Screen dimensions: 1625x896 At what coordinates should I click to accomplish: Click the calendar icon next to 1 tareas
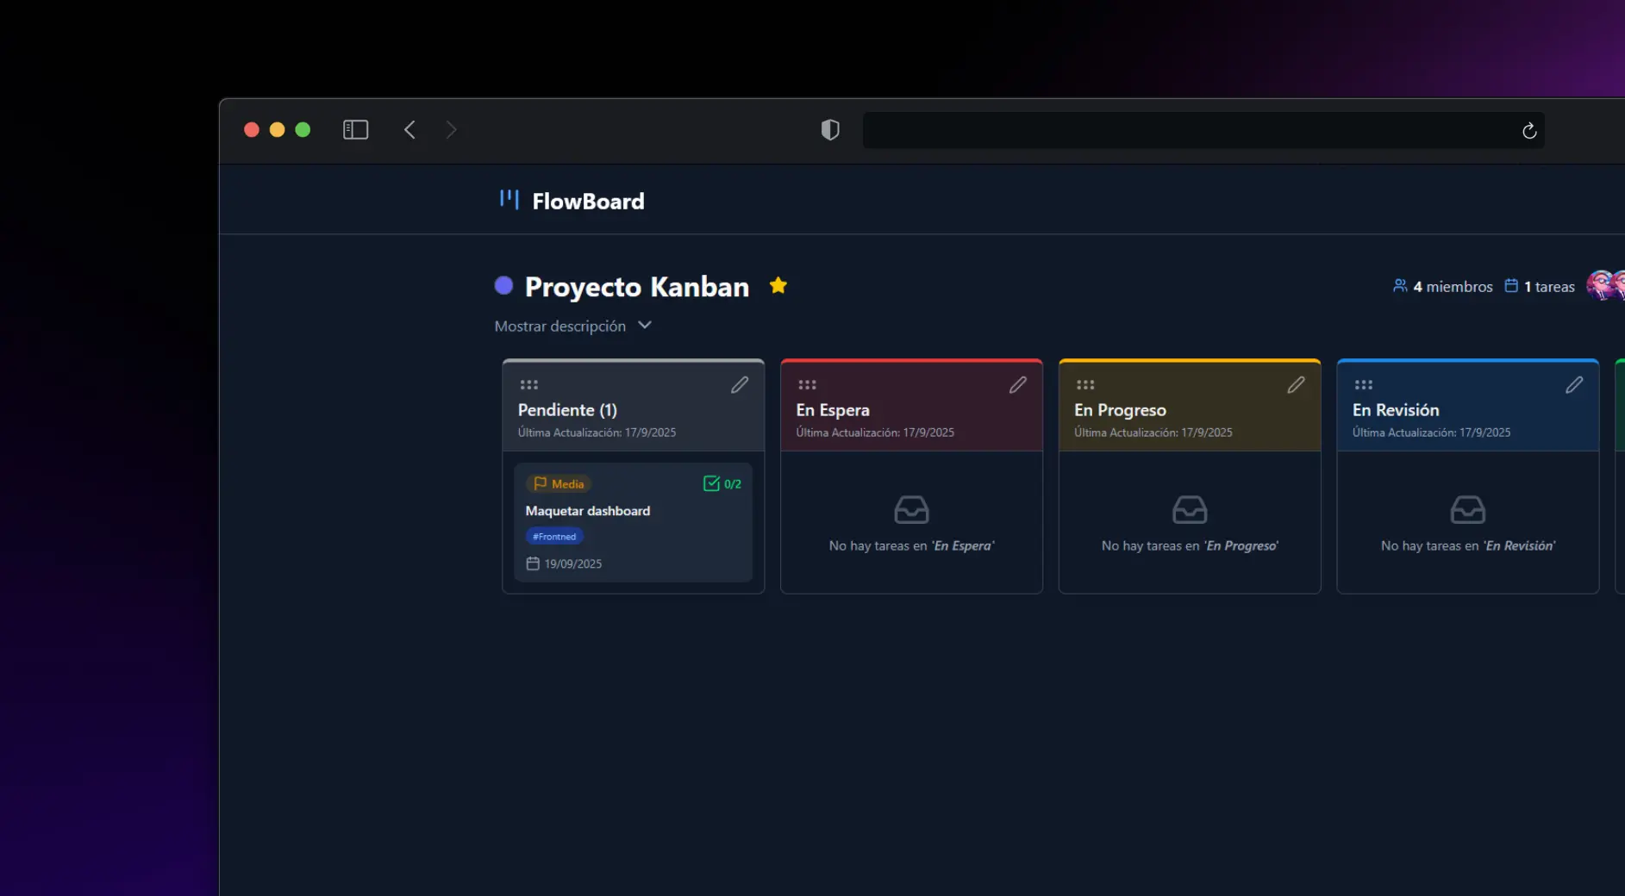1512,285
